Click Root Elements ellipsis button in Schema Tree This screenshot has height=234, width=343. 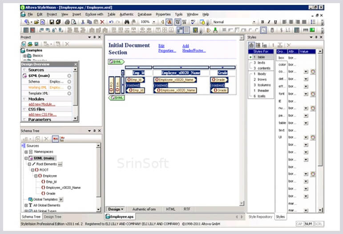(60, 164)
